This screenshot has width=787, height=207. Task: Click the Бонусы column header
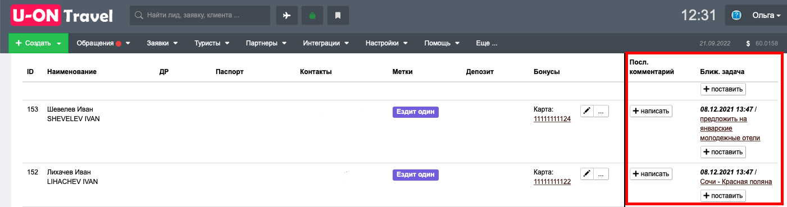(x=547, y=72)
